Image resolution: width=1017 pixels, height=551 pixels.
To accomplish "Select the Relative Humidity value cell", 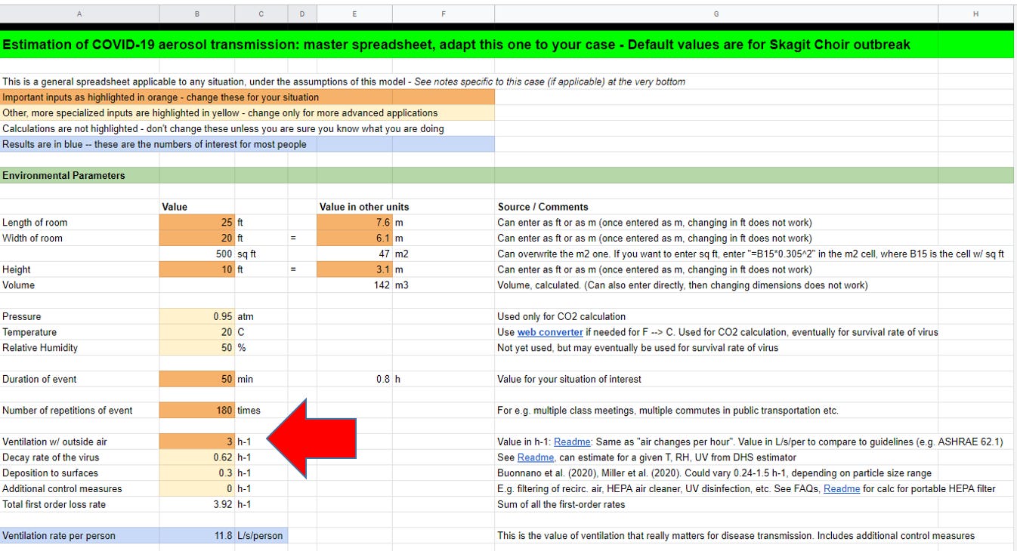I will [x=196, y=348].
